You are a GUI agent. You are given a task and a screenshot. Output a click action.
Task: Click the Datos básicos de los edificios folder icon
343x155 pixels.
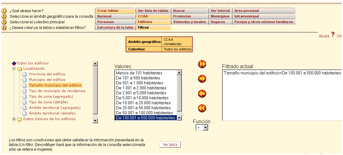coord(20,119)
